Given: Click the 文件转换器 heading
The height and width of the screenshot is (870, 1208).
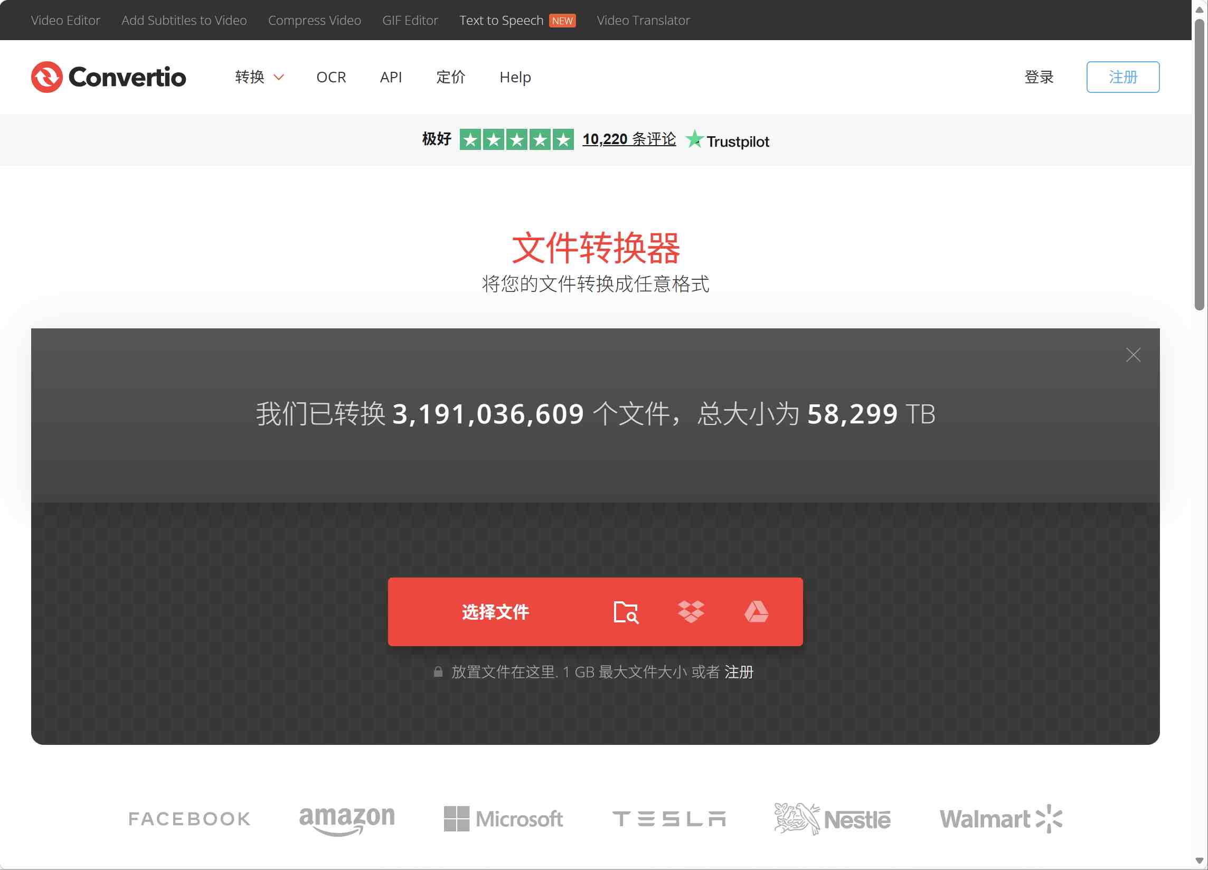Looking at the screenshot, I should click(596, 248).
